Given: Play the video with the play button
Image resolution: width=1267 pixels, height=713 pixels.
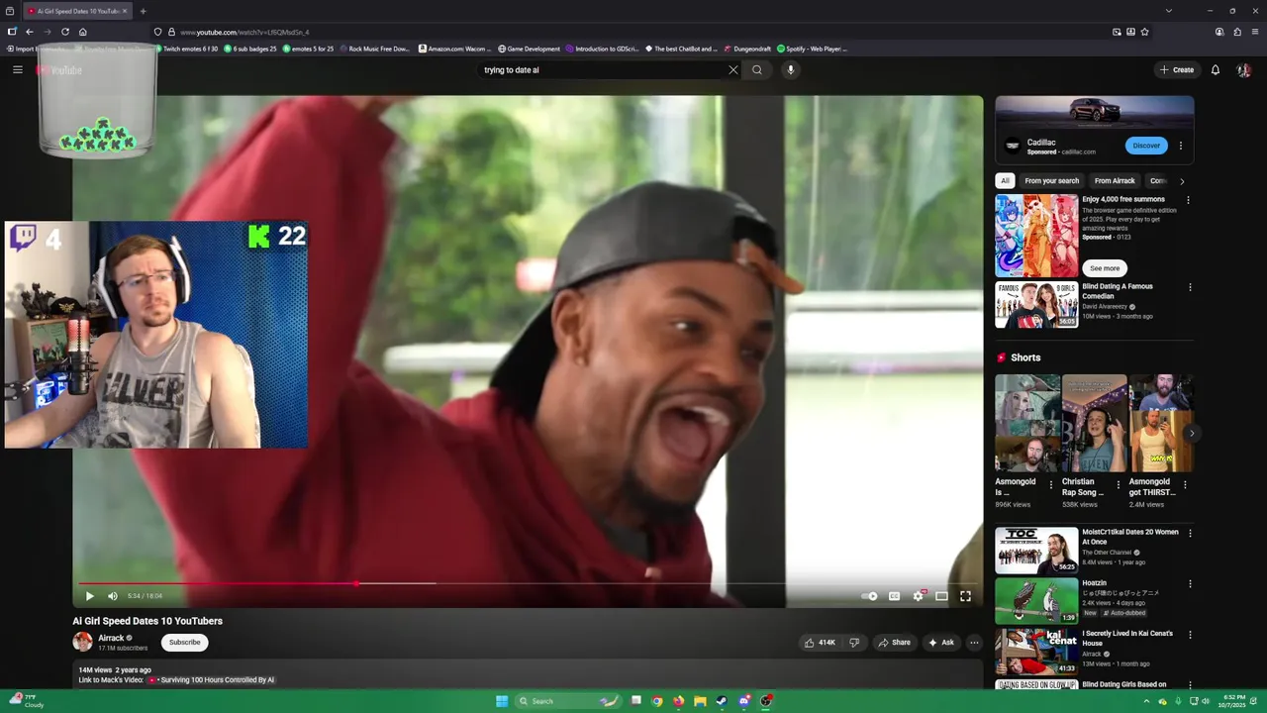Looking at the screenshot, I should (x=89, y=596).
